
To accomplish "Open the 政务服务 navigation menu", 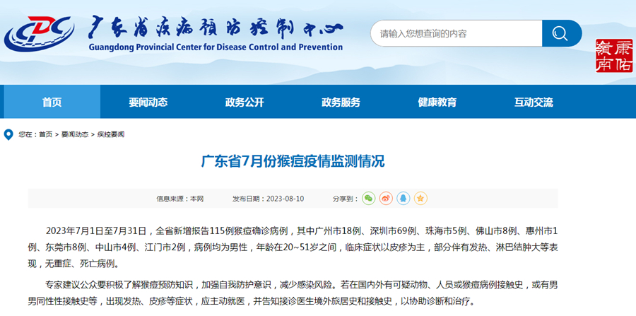I will coord(341,102).
